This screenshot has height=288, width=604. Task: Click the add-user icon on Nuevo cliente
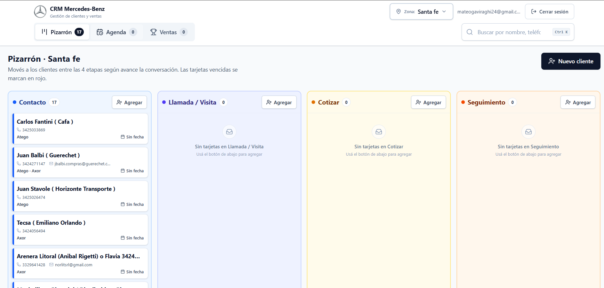[552, 61]
